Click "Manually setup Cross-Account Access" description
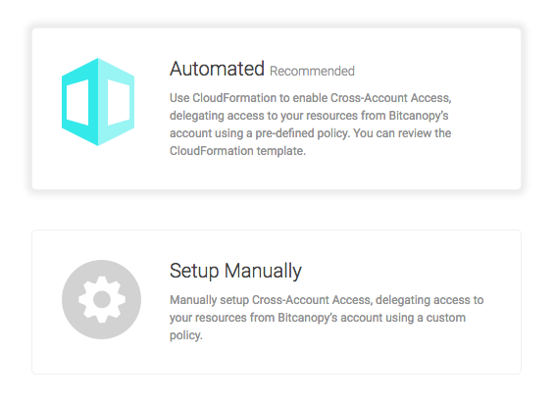The width and height of the screenshot is (555, 405). (270, 300)
